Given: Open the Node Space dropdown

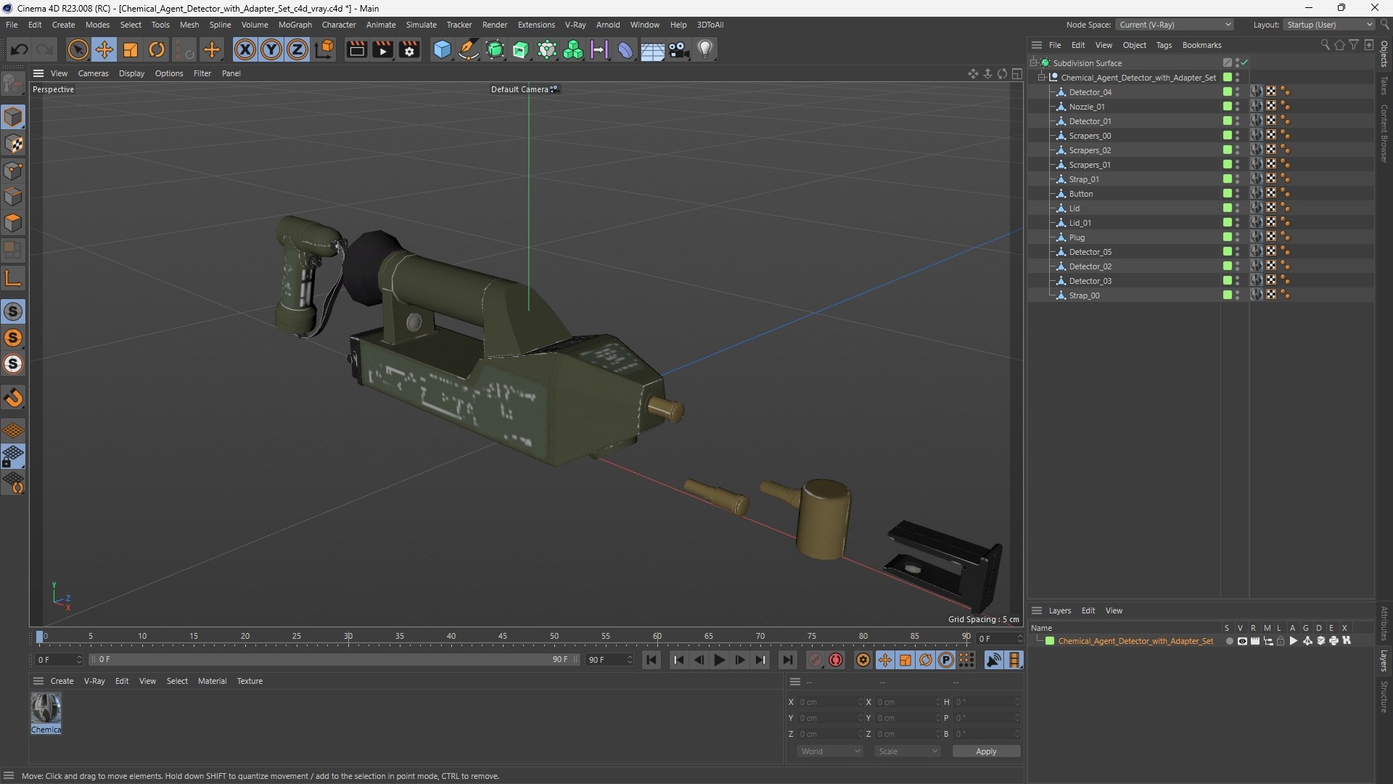Looking at the screenshot, I should pos(1174,25).
